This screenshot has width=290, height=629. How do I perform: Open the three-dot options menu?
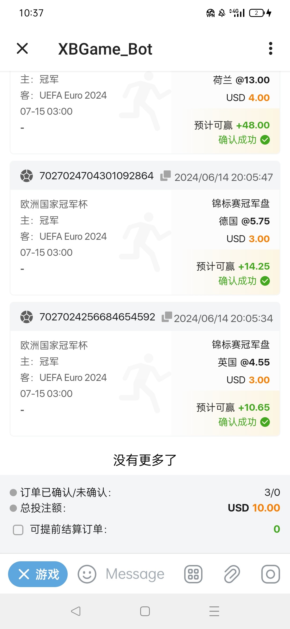click(x=270, y=49)
